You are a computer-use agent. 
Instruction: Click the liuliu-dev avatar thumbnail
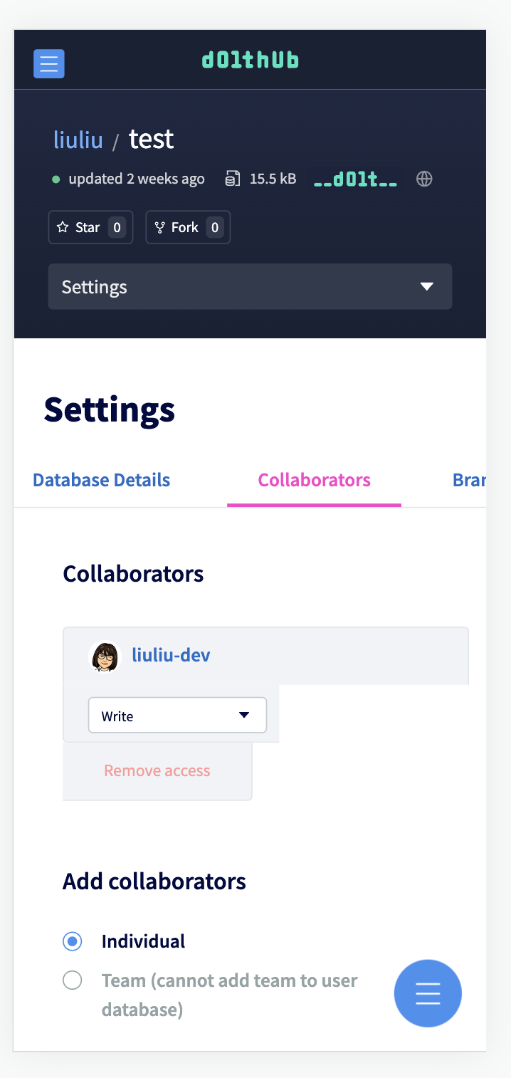pos(105,656)
